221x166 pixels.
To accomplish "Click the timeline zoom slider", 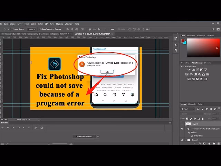I will click(x=60, y=144).
